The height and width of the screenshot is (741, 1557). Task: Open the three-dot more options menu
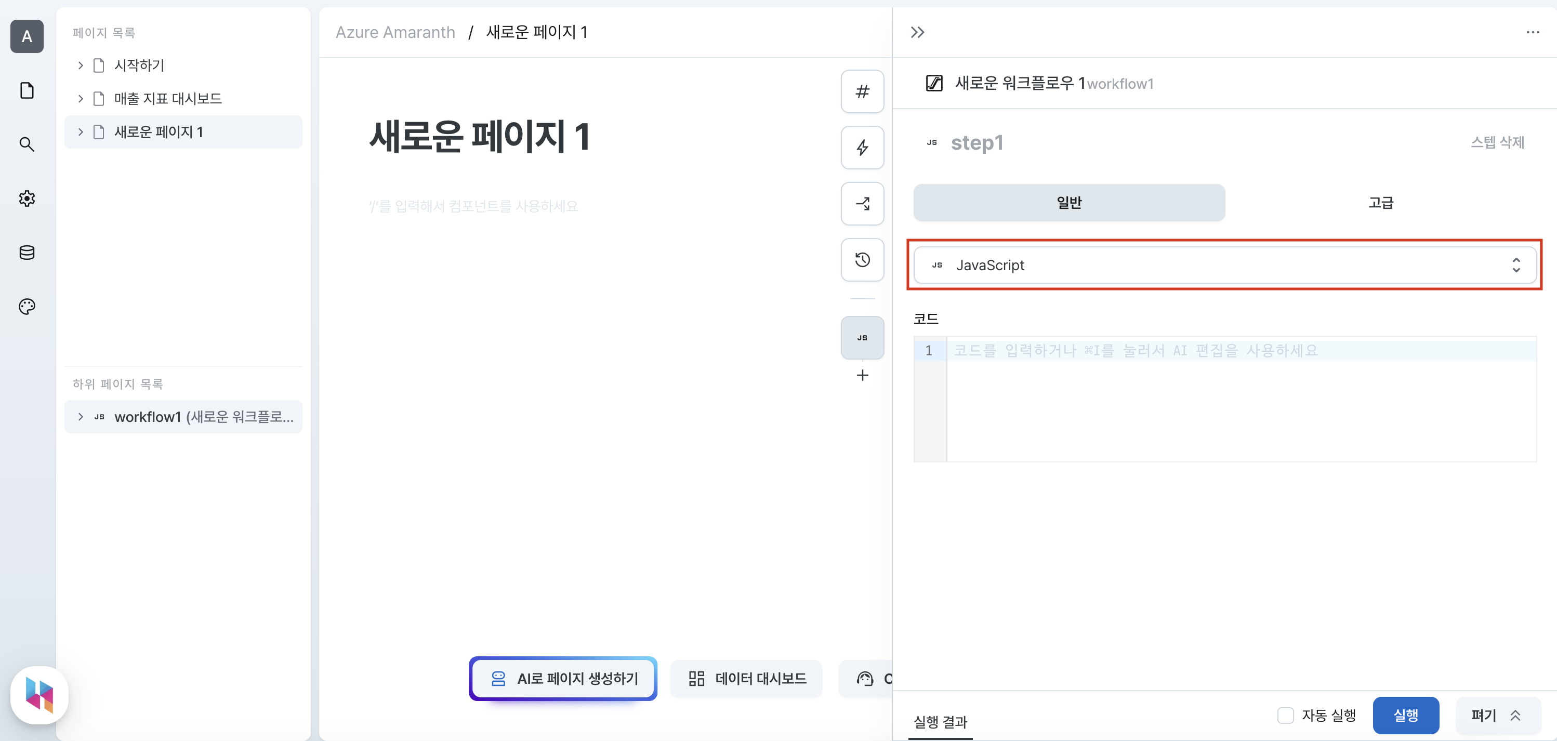coord(1533,32)
